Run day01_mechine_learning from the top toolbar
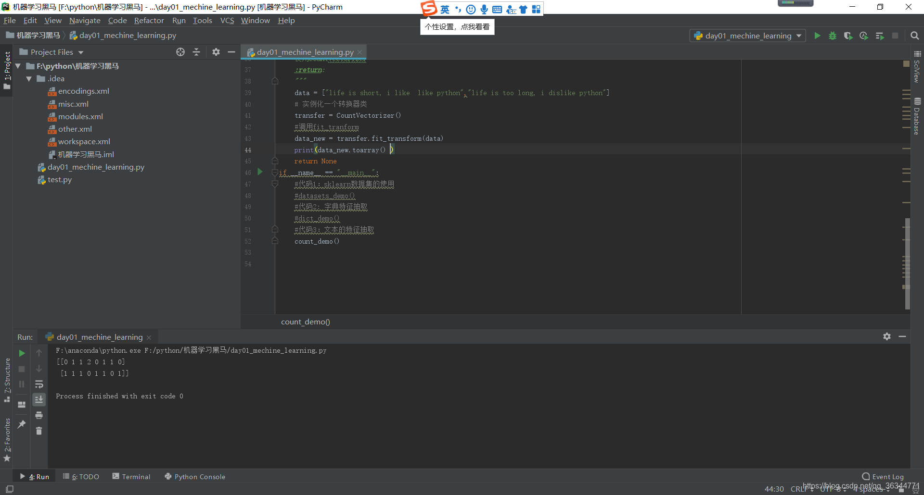This screenshot has height=495, width=924. coord(817,36)
